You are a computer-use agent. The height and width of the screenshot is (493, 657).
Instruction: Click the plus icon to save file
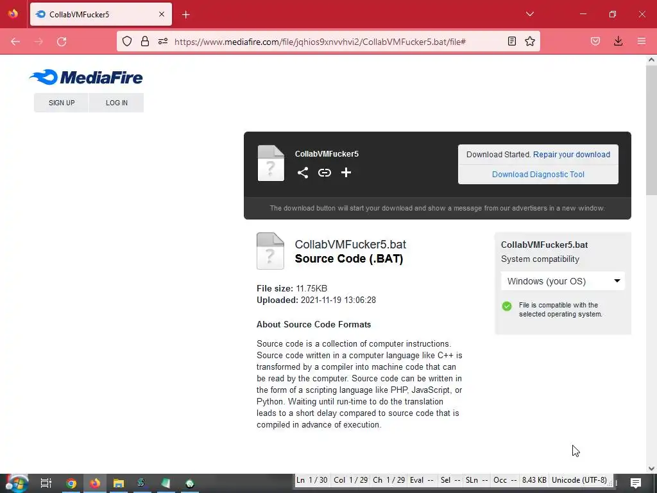pos(346,173)
